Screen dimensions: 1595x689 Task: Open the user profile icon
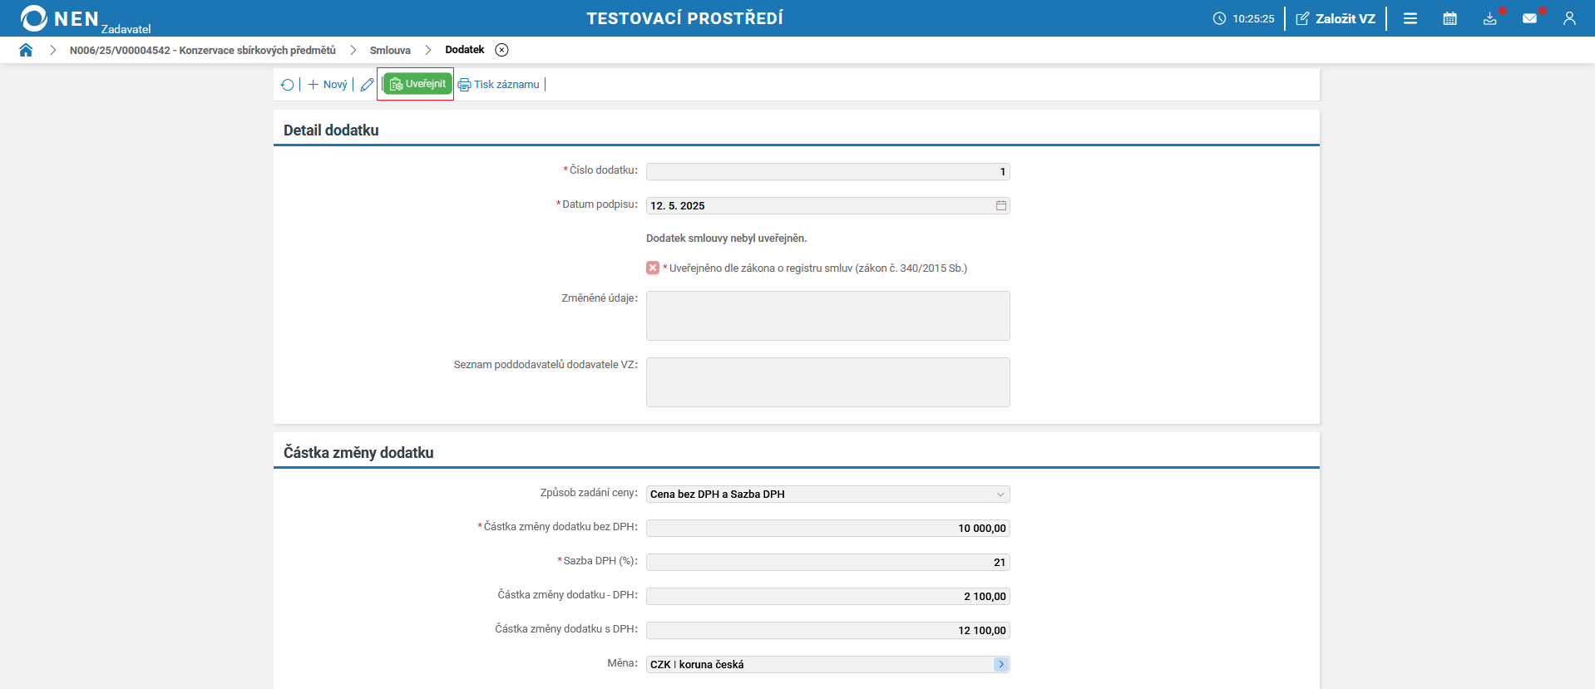[1569, 18]
